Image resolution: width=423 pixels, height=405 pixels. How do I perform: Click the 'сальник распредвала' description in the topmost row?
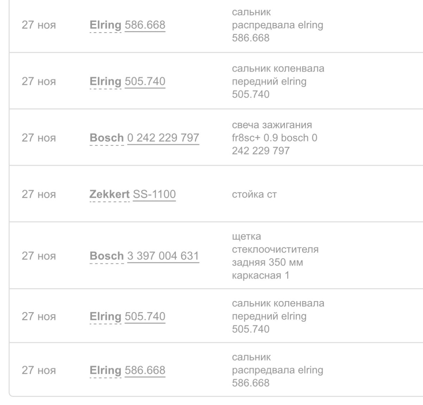coord(277,25)
